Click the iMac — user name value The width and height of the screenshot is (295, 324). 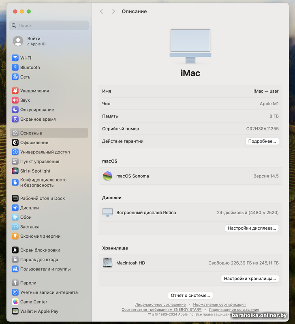click(266, 91)
